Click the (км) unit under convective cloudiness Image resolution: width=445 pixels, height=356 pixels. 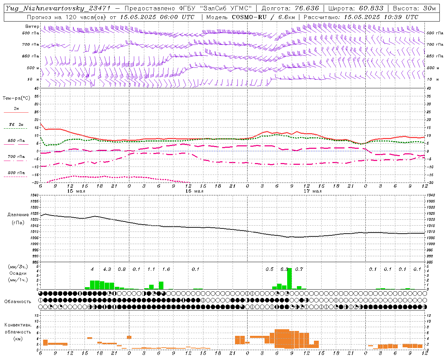pos(18,339)
